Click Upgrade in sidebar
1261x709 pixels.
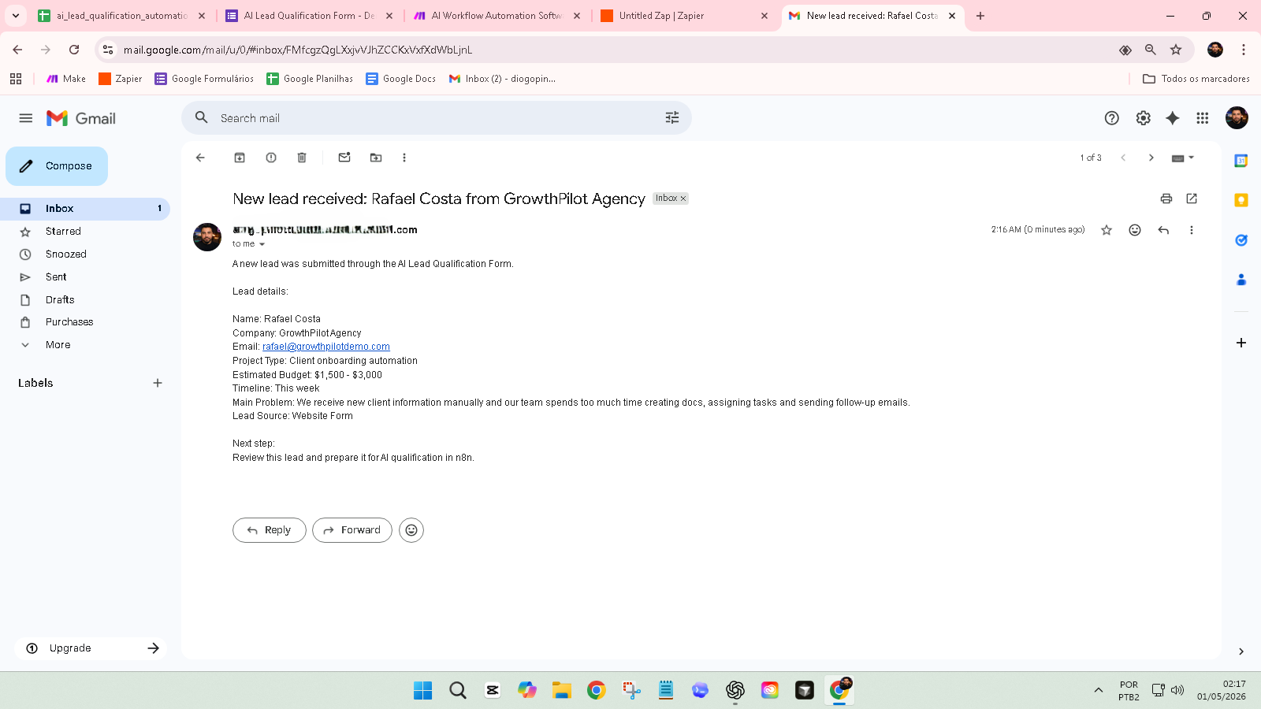(91, 648)
